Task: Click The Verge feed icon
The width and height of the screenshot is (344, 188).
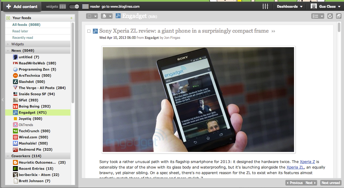Action: 15,88
